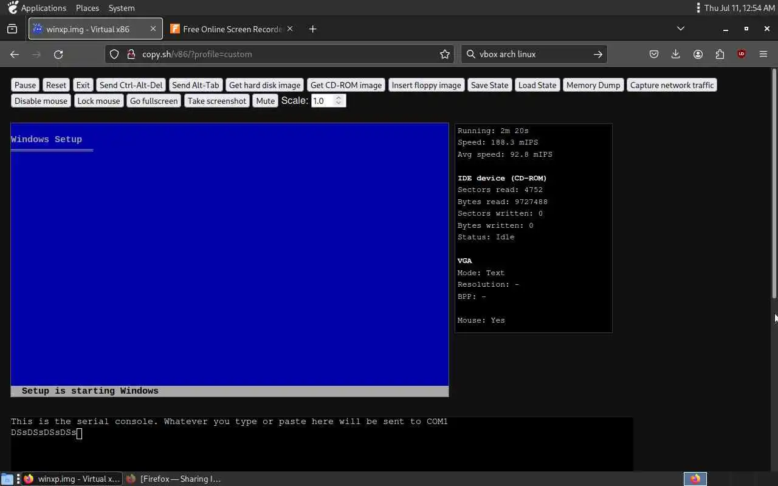This screenshot has width=778, height=486.
Task: Click the site security padlock icon
Action: pos(131,54)
